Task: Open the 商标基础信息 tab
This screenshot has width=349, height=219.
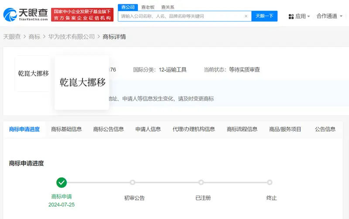Action: pos(66,129)
